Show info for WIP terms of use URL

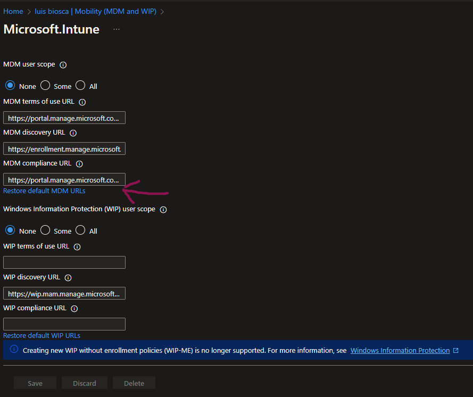point(77,247)
